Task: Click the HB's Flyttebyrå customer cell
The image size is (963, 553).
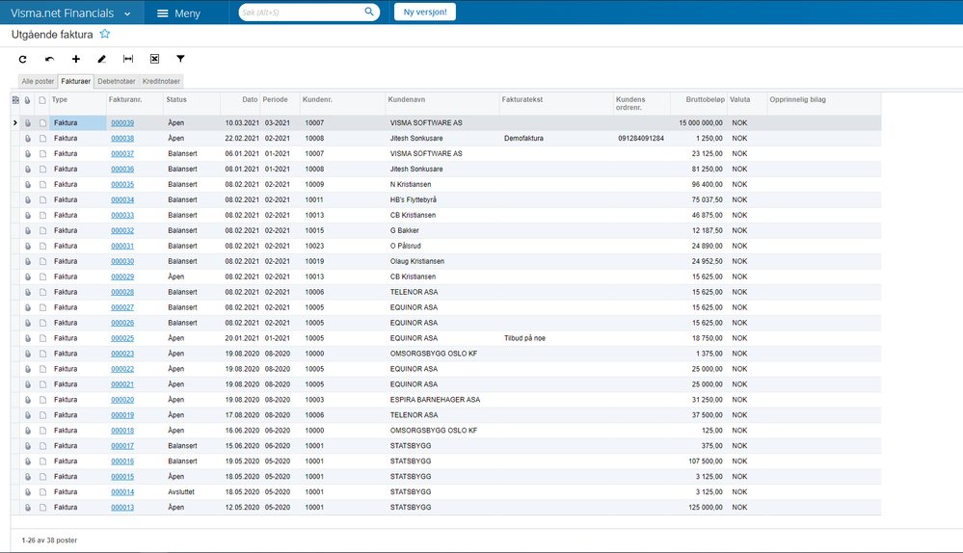Action: (414, 200)
